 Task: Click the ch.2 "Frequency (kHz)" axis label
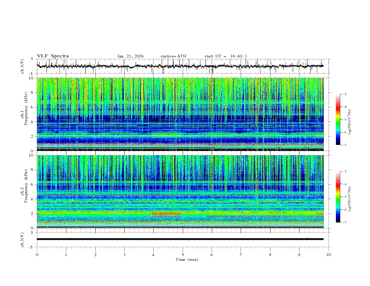[x=26, y=186]
